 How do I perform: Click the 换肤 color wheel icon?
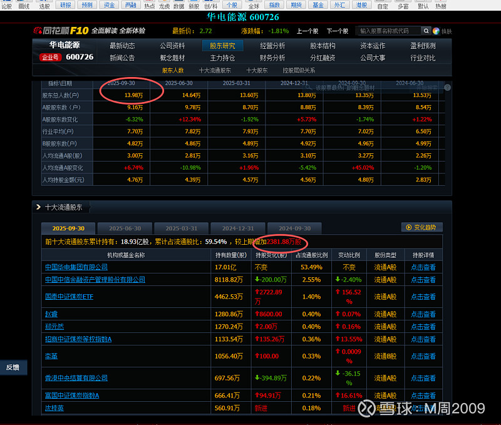tap(436, 31)
